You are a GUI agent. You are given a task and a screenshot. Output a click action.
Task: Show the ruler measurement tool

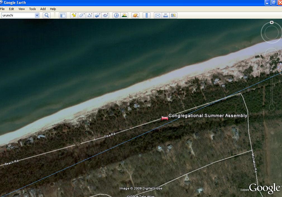tap(147, 15)
